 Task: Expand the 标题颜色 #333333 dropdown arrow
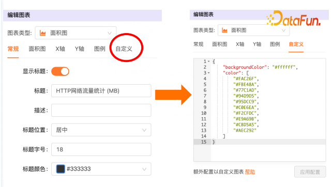144,169
